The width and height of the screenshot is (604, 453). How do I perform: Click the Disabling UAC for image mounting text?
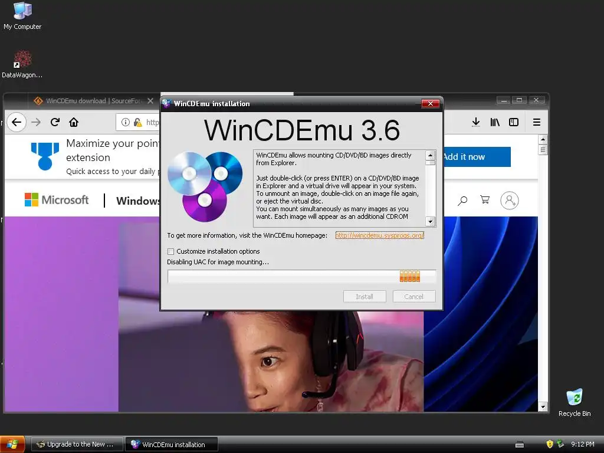(x=218, y=262)
